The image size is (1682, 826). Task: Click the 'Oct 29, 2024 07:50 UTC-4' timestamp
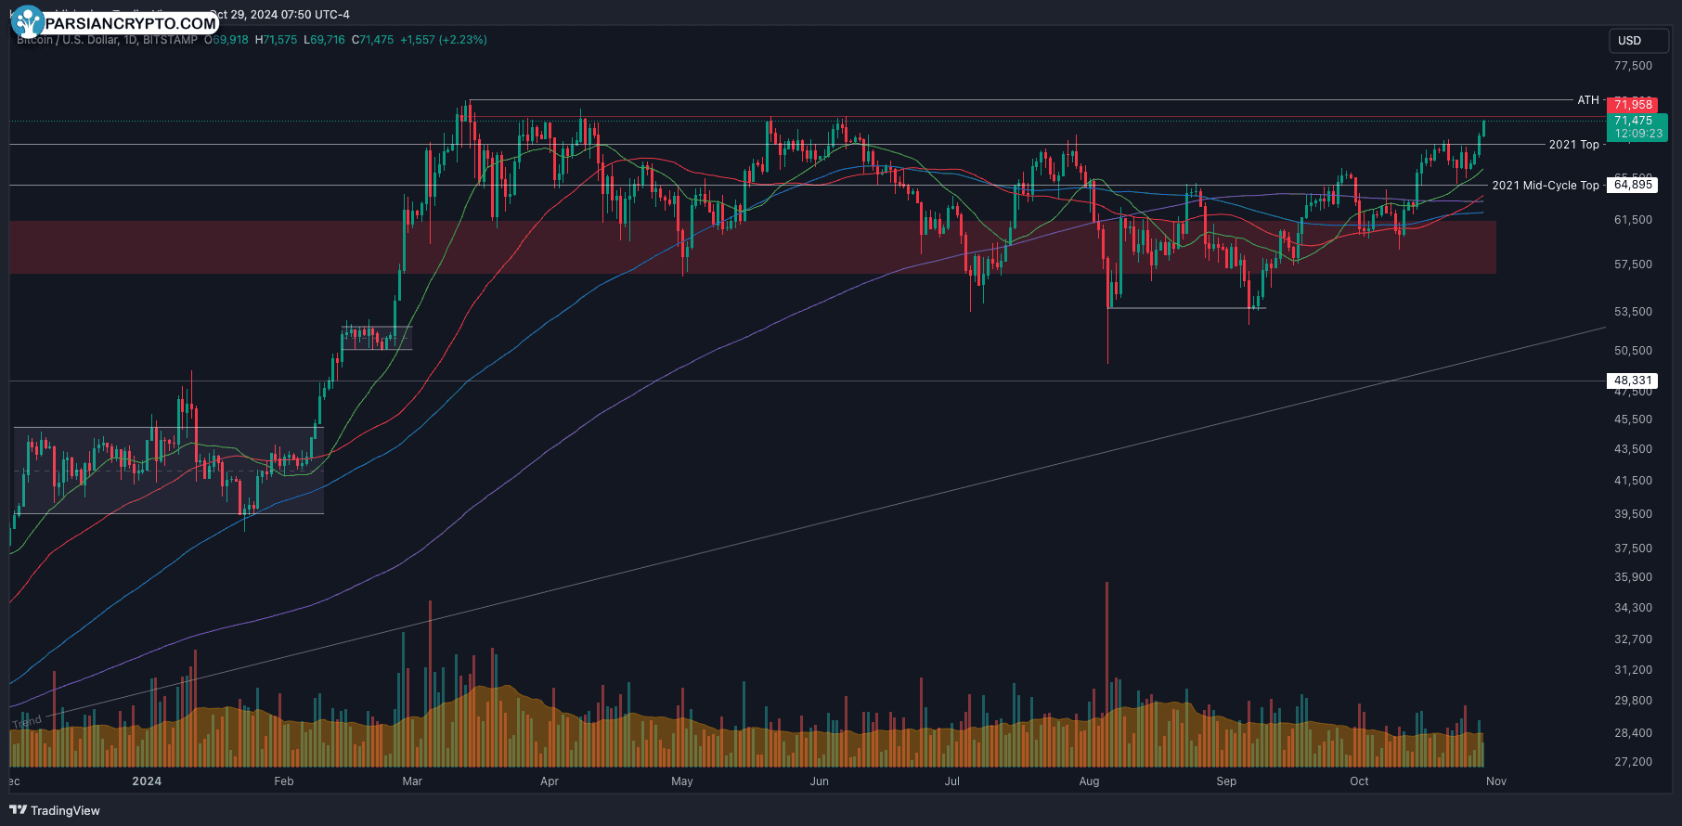pos(278,15)
